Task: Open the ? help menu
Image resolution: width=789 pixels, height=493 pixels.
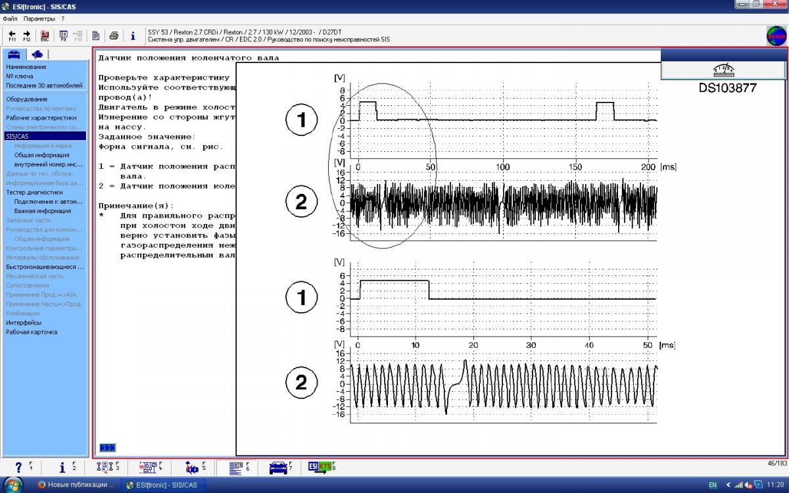Action: pos(62,18)
